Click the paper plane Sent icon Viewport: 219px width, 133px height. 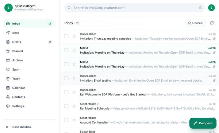coord(8,33)
